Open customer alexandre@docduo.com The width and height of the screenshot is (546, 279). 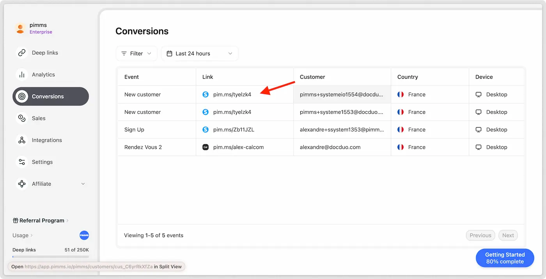(330, 147)
